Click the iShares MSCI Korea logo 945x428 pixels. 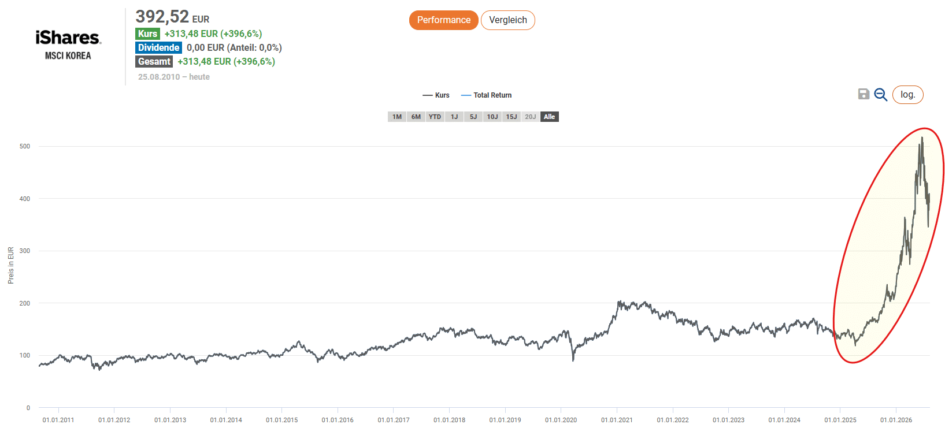coord(68,45)
